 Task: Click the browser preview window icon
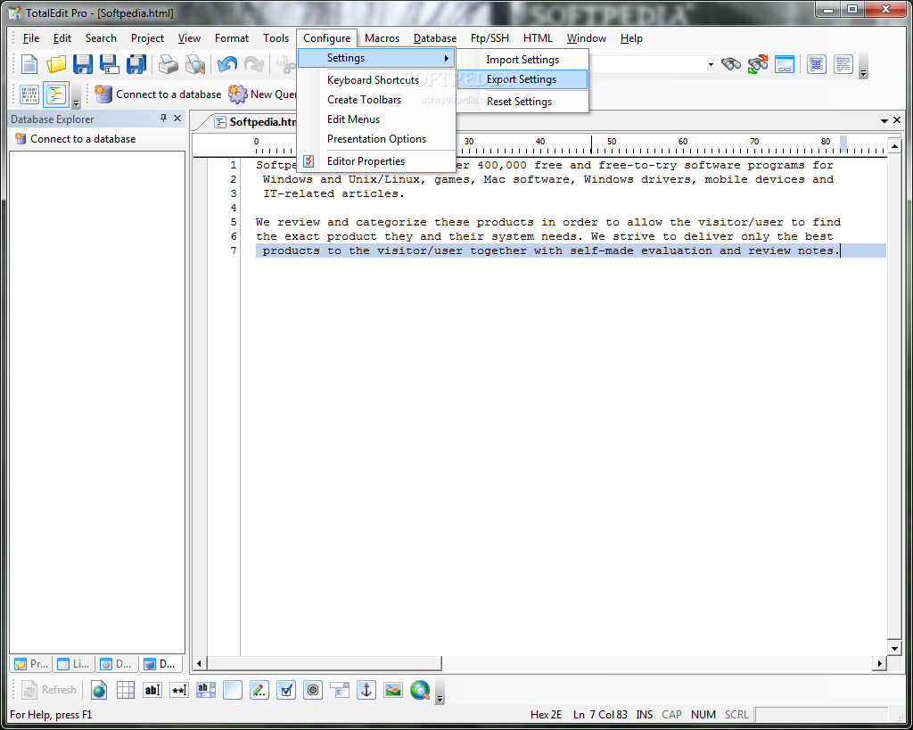coord(785,63)
